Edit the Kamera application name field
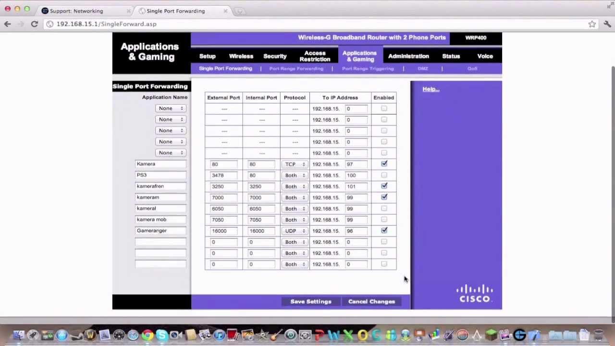The image size is (615, 346). click(160, 164)
